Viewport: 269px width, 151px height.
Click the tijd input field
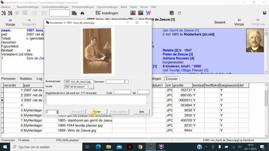[143, 92]
